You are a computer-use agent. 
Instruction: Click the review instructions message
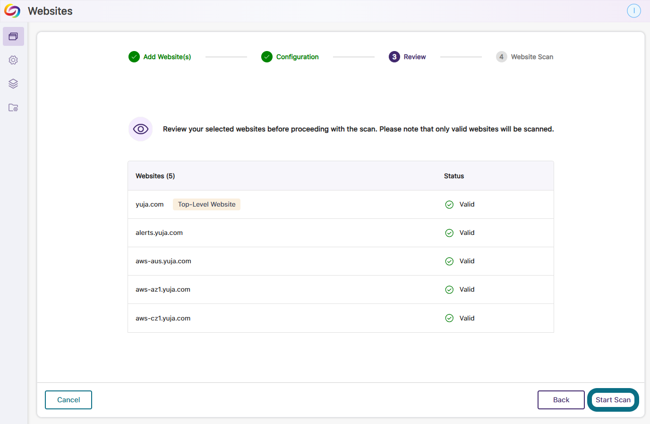click(x=359, y=129)
